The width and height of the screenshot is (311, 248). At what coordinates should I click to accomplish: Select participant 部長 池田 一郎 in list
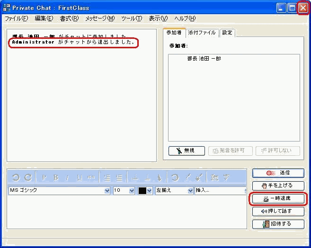(204, 59)
